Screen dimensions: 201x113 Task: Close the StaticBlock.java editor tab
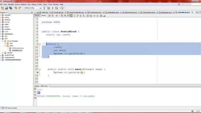(x=192, y=13)
